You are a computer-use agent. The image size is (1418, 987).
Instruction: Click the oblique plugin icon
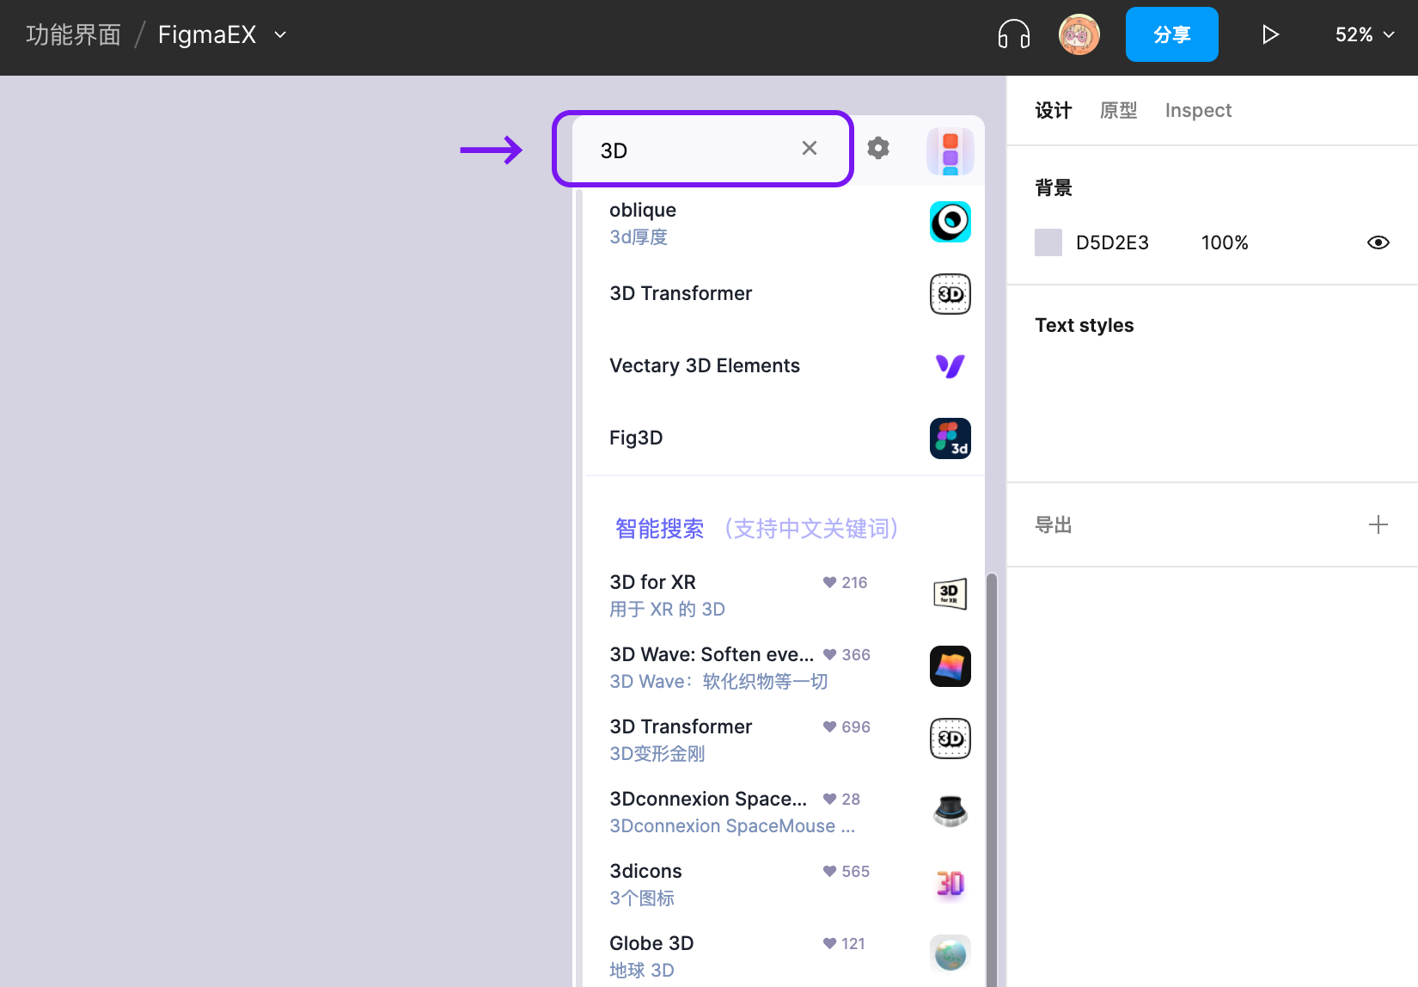click(x=950, y=222)
